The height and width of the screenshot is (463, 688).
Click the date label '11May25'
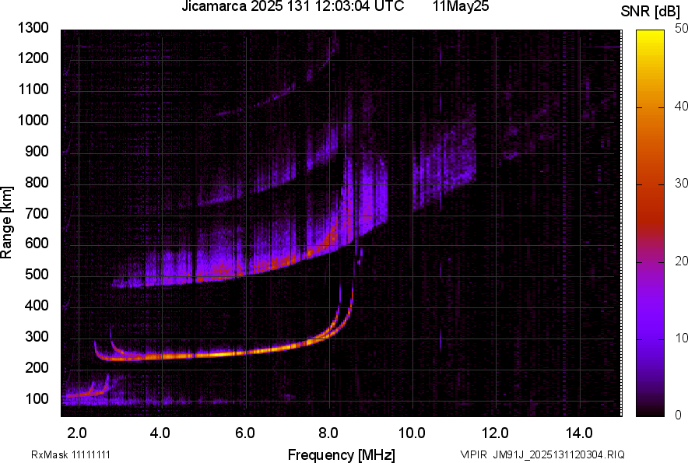pyautogui.click(x=460, y=6)
